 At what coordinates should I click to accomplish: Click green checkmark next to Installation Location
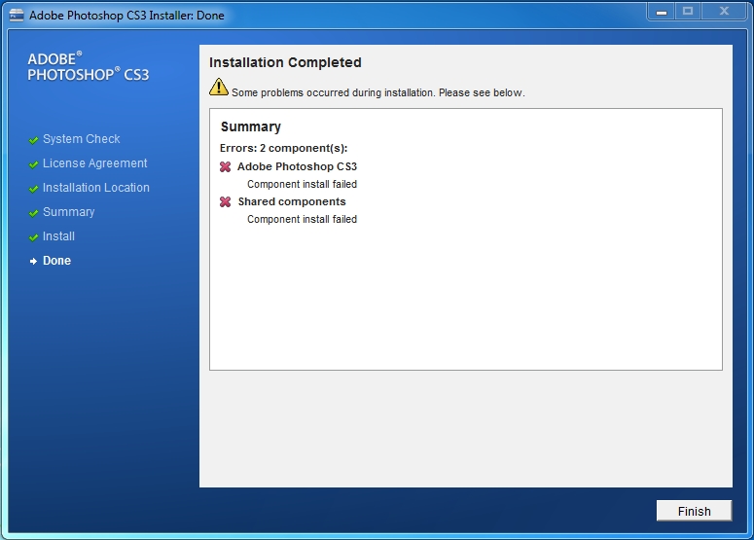[x=33, y=189]
